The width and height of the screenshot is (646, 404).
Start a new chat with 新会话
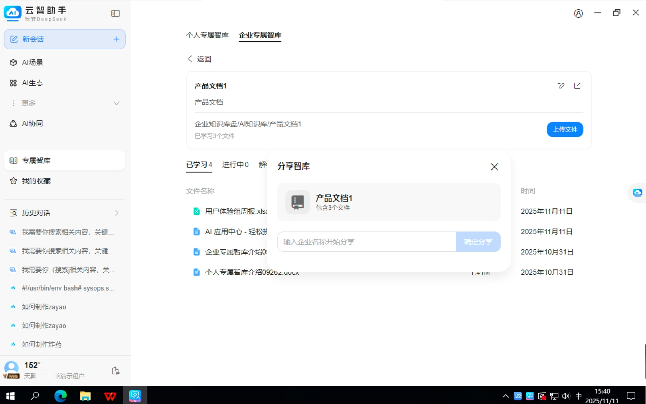tap(65, 39)
